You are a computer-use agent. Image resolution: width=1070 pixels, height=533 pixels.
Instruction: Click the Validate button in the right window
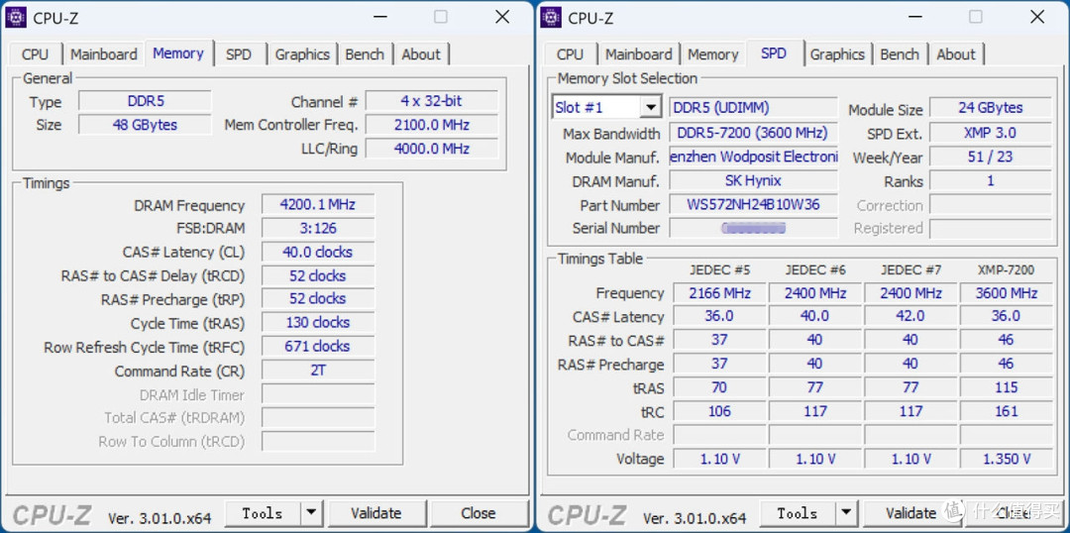(911, 513)
